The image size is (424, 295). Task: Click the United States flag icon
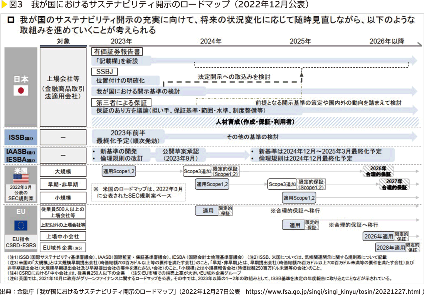click(x=21, y=179)
